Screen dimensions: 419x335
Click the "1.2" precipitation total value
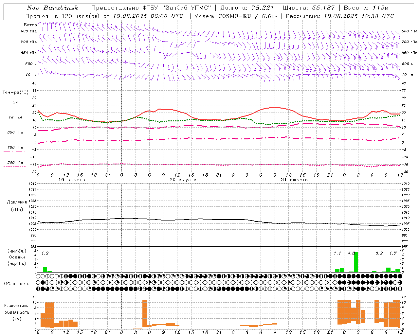click(45, 254)
